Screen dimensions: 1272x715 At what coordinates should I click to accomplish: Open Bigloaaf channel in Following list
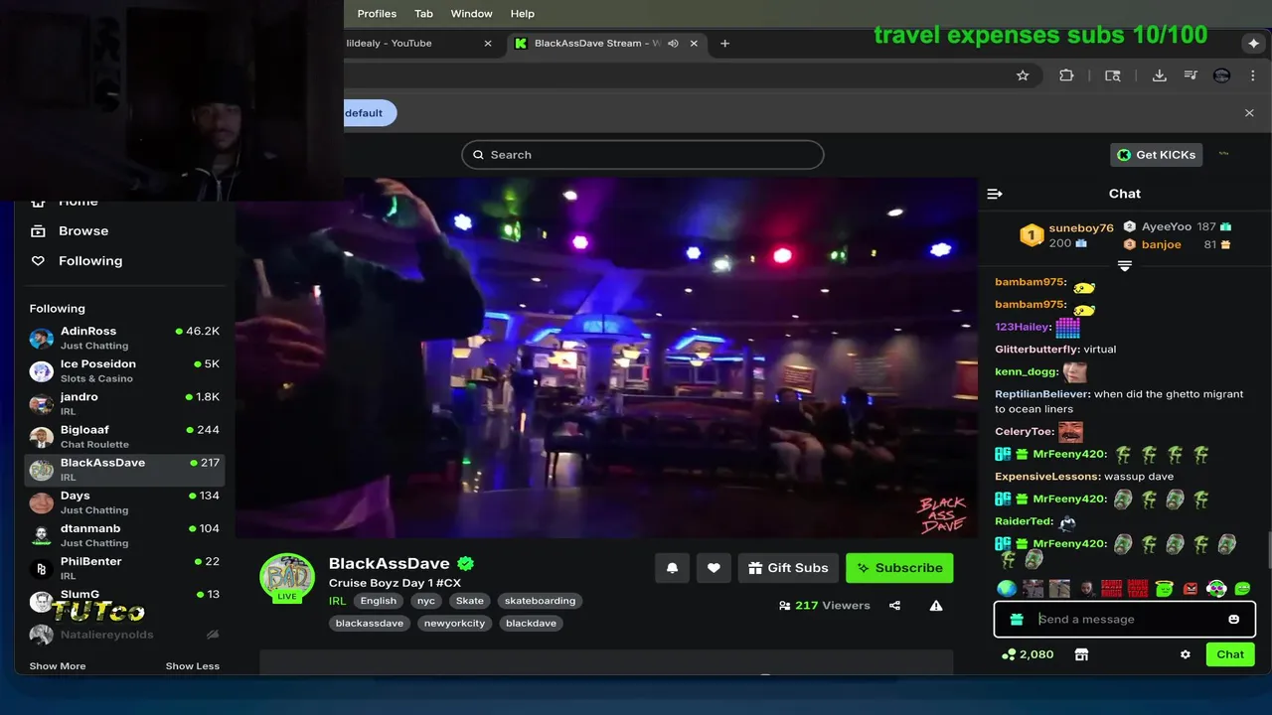pyautogui.click(x=124, y=436)
